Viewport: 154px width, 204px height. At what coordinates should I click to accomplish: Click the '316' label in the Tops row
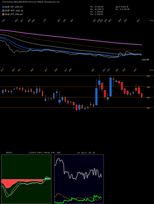(x=4, y=21)
